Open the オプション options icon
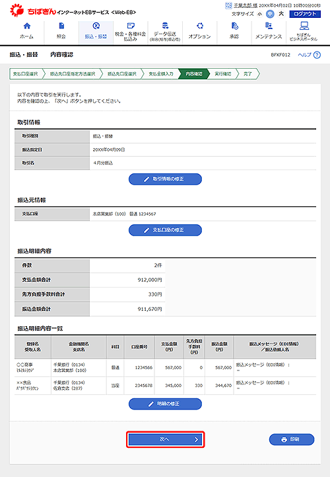 point(200,26)
